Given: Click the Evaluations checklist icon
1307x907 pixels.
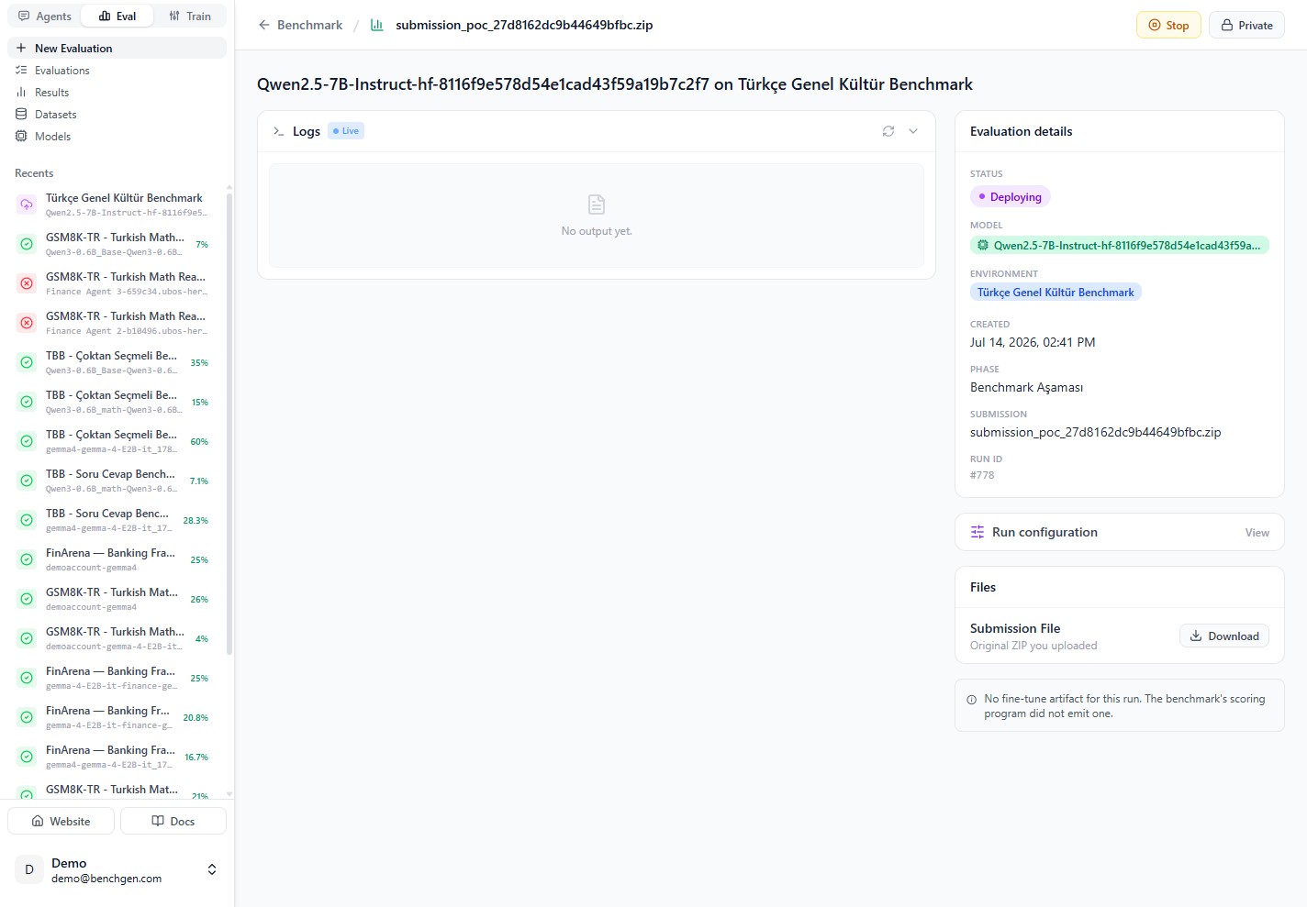Looking at the screenshot, I should pos(21,71).
